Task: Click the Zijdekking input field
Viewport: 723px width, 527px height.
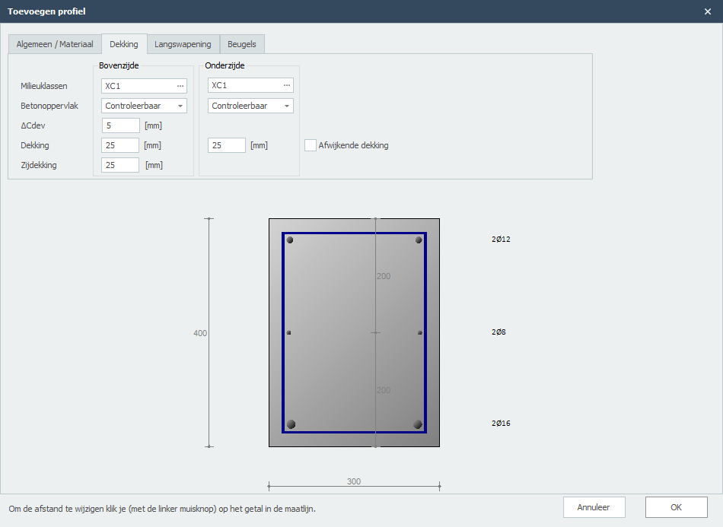Action: 120,165
